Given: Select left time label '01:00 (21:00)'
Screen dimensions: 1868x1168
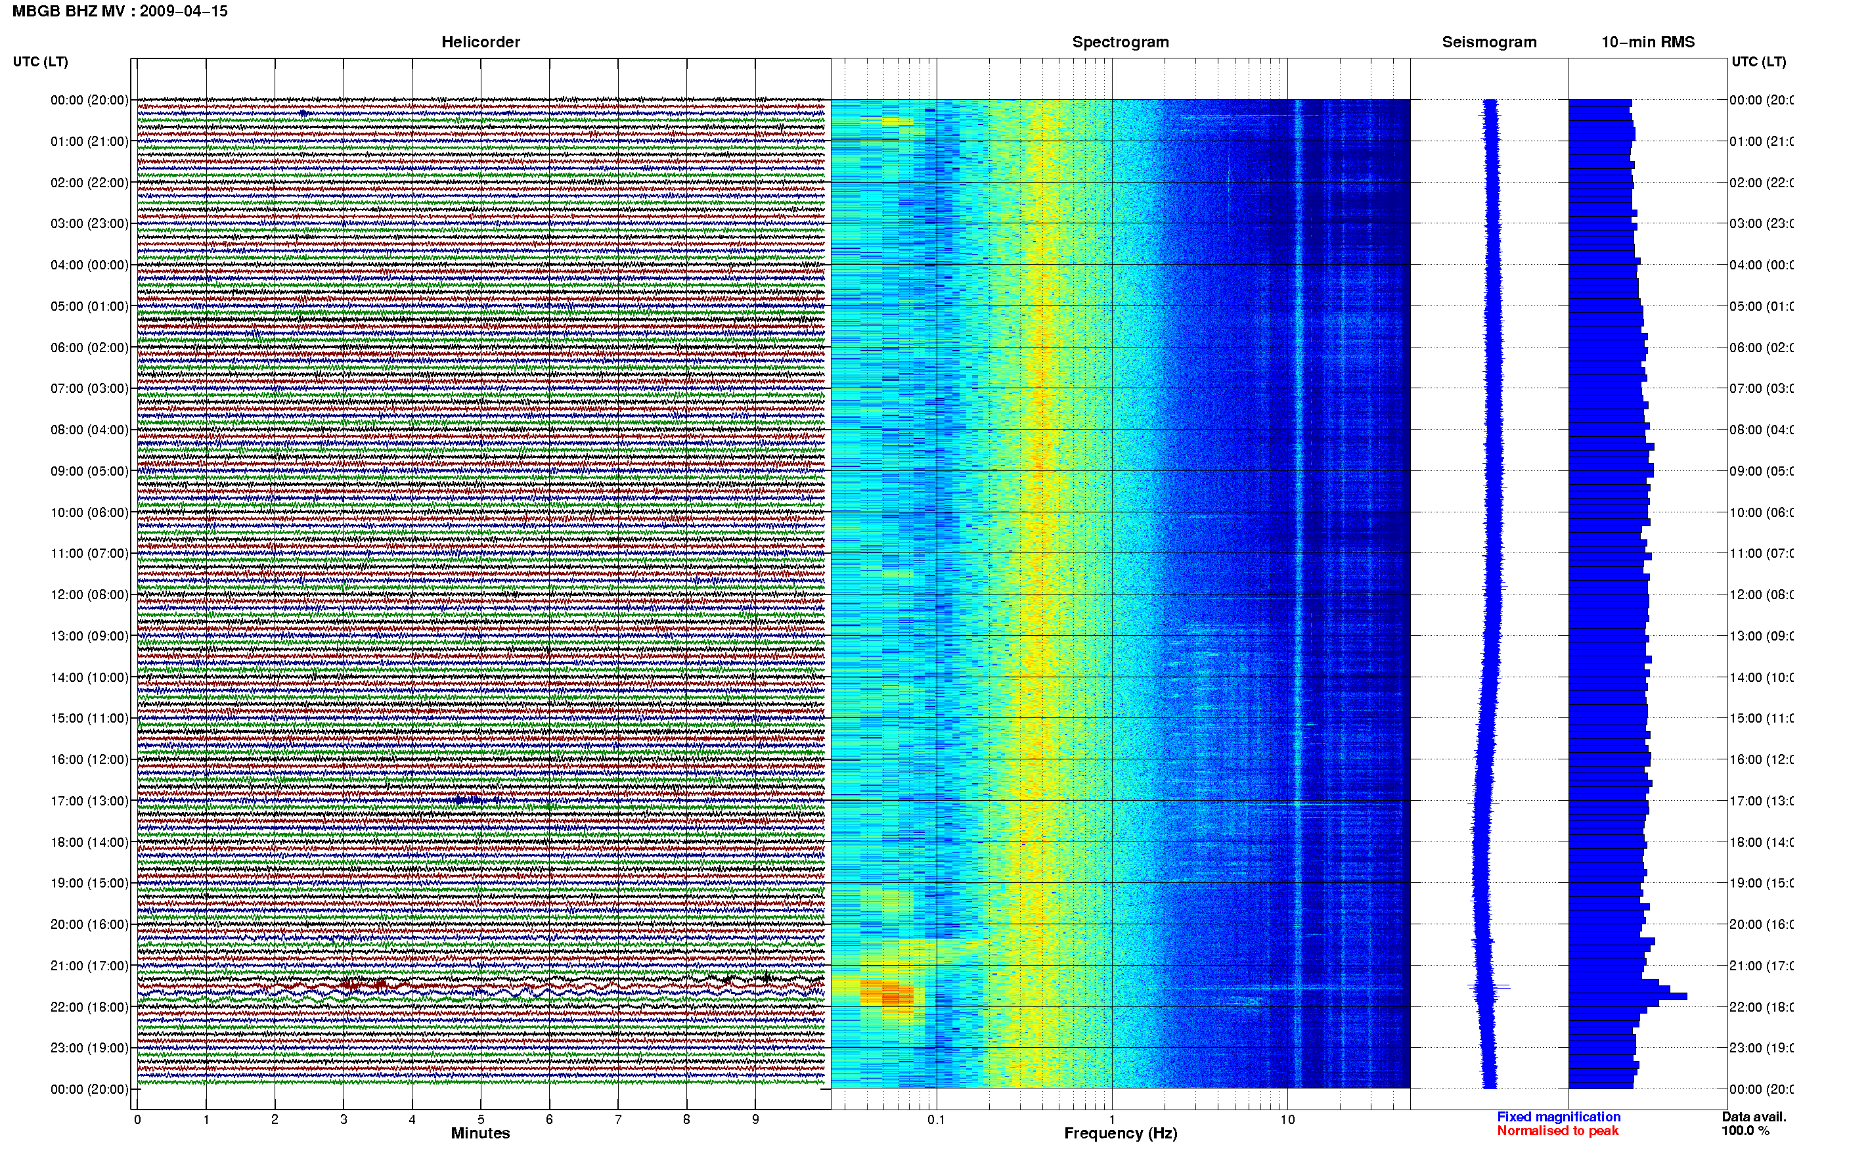Looking at the screenshot, I should pyautogui.click(x=89, y=141).
